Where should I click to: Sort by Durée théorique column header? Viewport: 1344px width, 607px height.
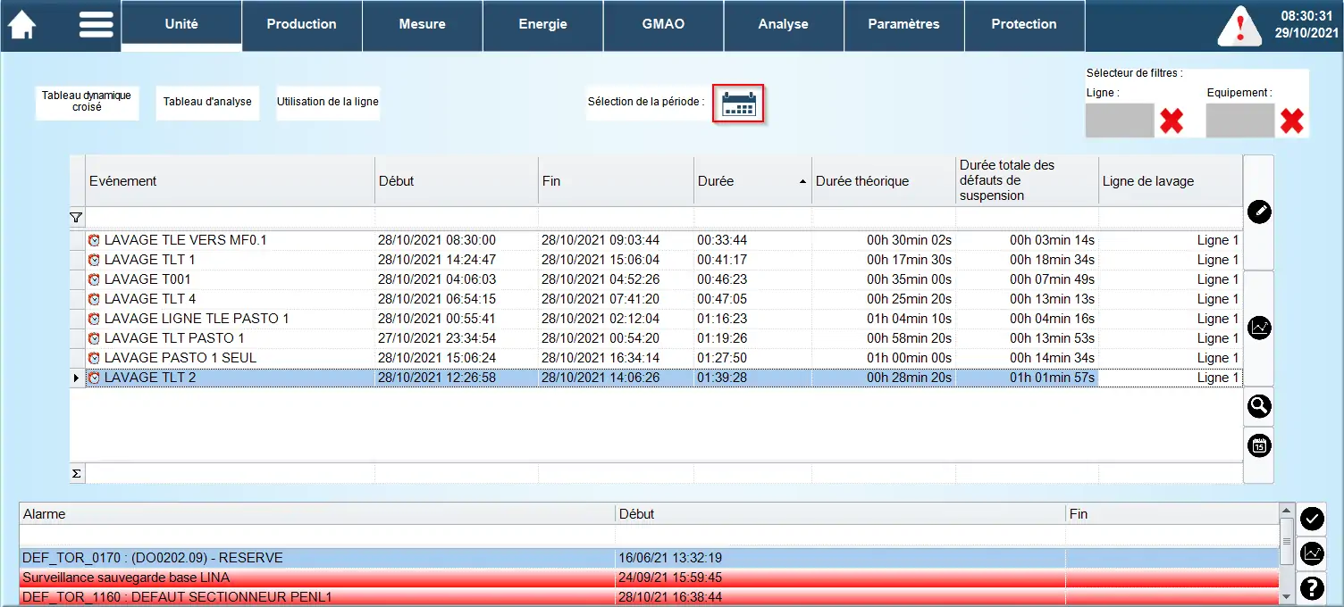point(884,181)
